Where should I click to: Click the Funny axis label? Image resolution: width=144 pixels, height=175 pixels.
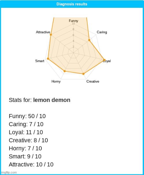pyautogui.click(x=73, y=21)
